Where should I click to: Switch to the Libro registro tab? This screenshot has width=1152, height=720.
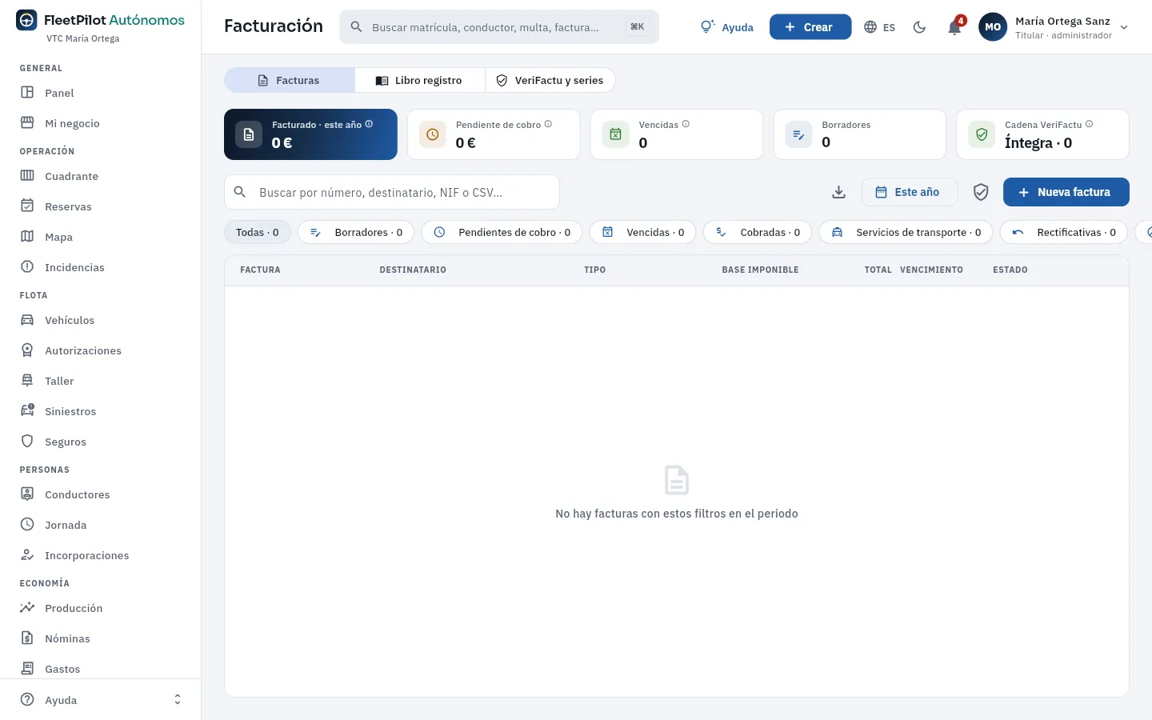pyautogui.click(x=419, y=80)
